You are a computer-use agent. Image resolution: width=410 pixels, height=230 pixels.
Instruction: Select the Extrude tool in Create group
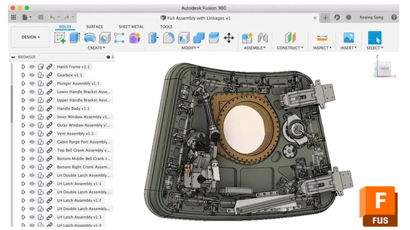pyautogui.click(x=75, y=38)
